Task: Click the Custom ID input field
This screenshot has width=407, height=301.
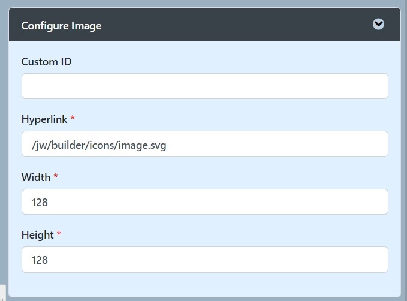Action: (x=205, y=86)
